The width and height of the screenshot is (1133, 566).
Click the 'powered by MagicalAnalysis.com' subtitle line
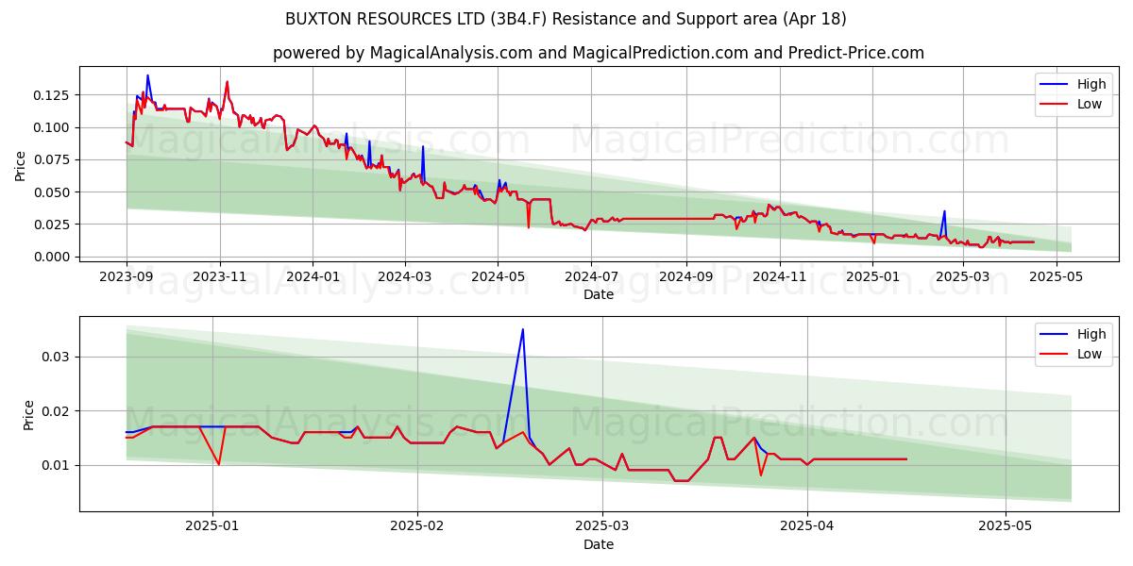pos(599,53)
